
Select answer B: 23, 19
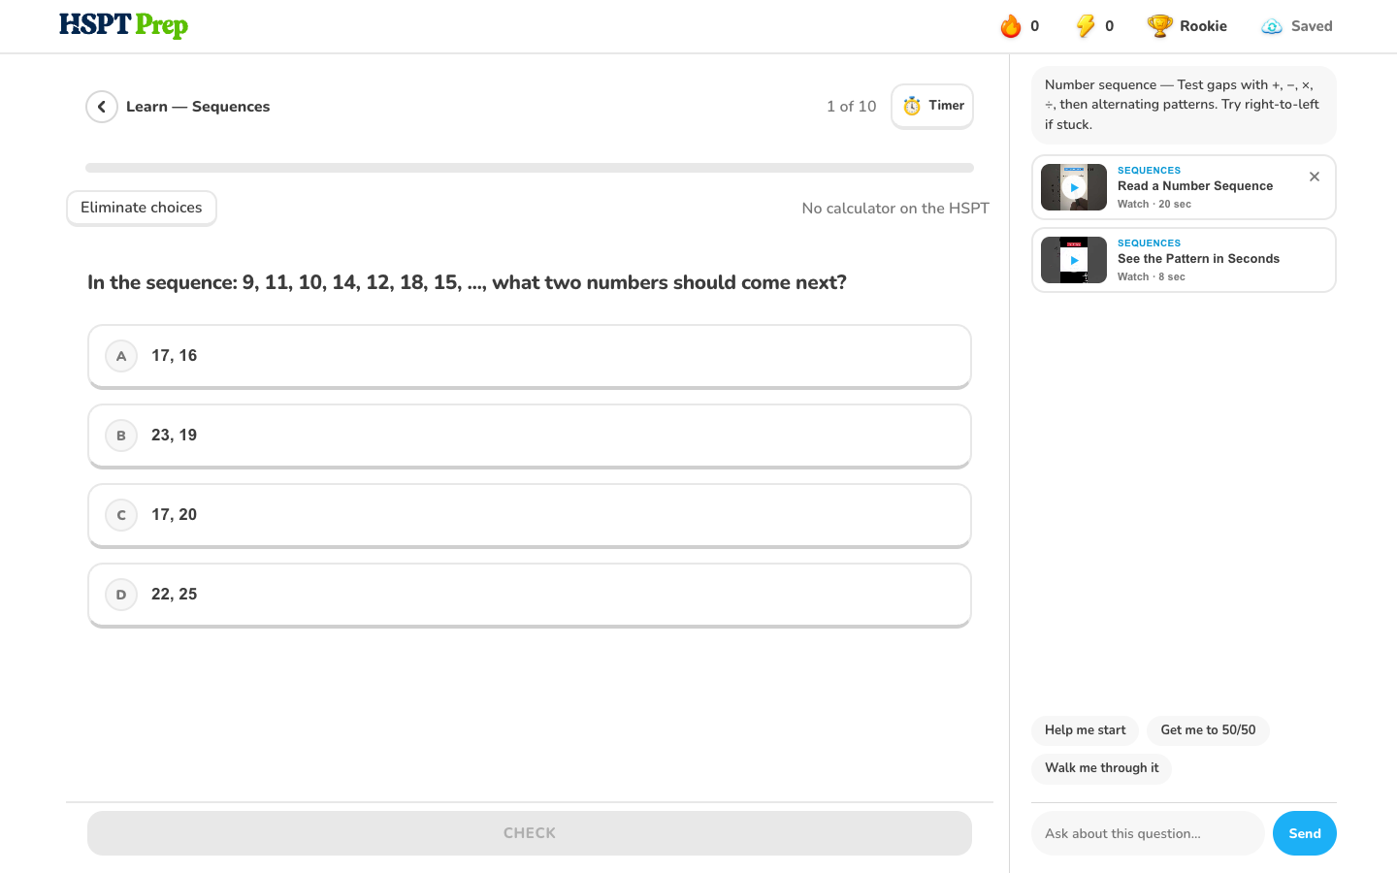point(530,436)
